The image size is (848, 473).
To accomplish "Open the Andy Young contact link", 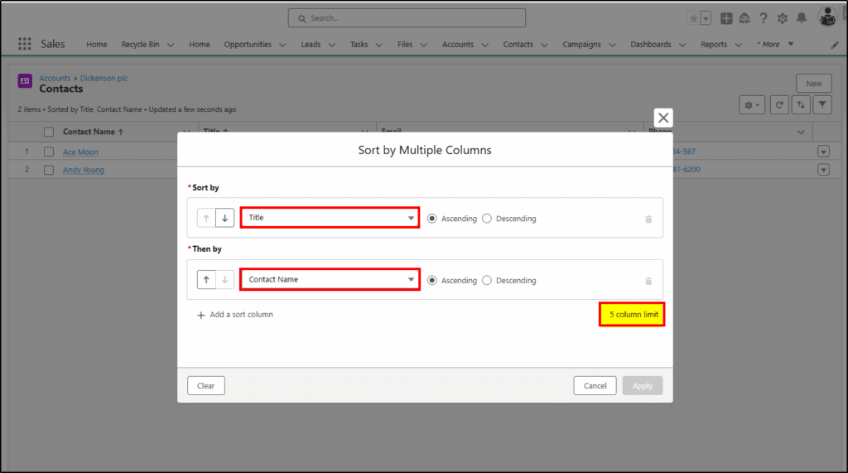I will click(x=84, y=170).
